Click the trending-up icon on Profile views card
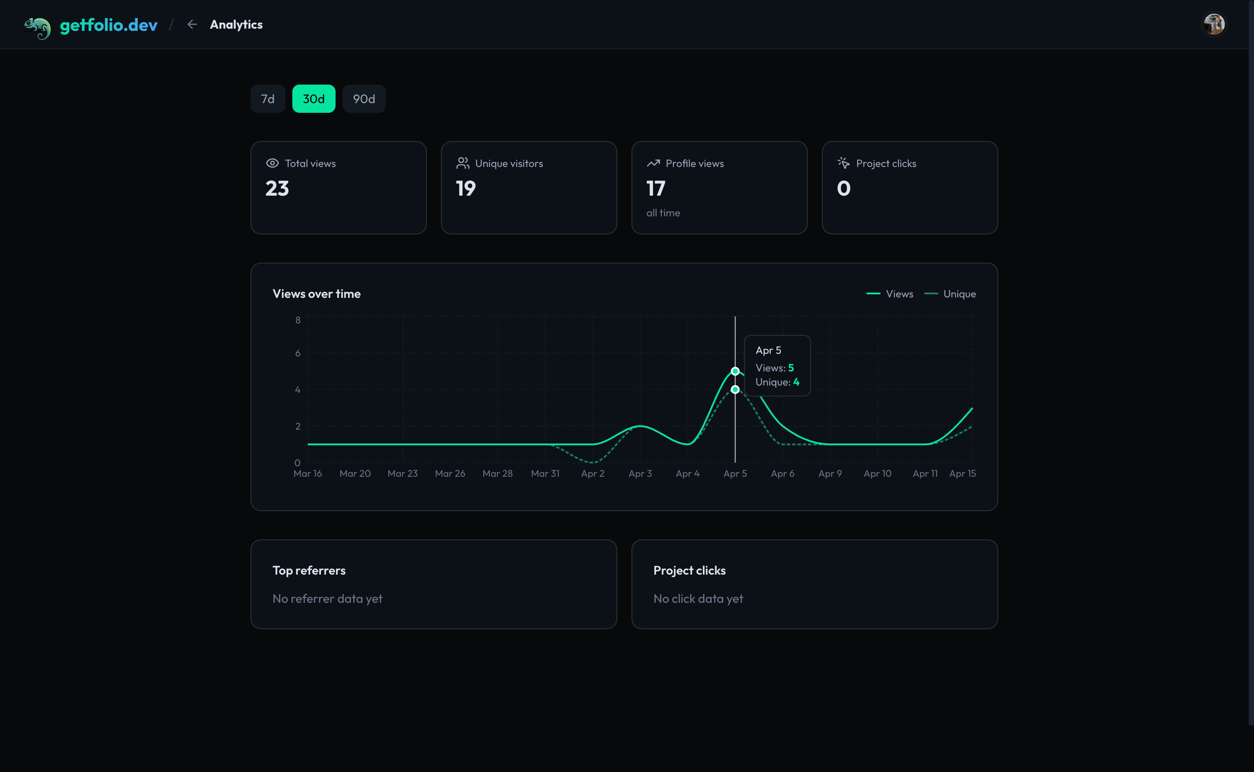 pos(653,163)
